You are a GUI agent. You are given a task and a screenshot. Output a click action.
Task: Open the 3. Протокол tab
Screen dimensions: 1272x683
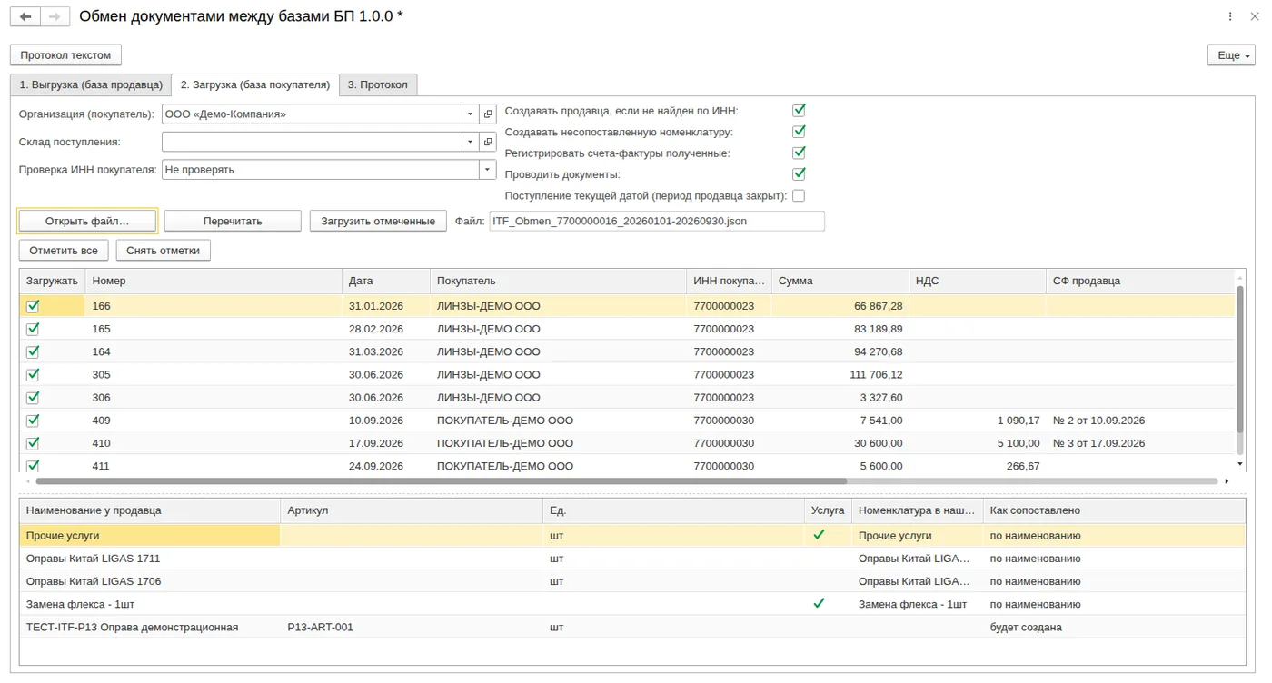click(x=378, y=84)
